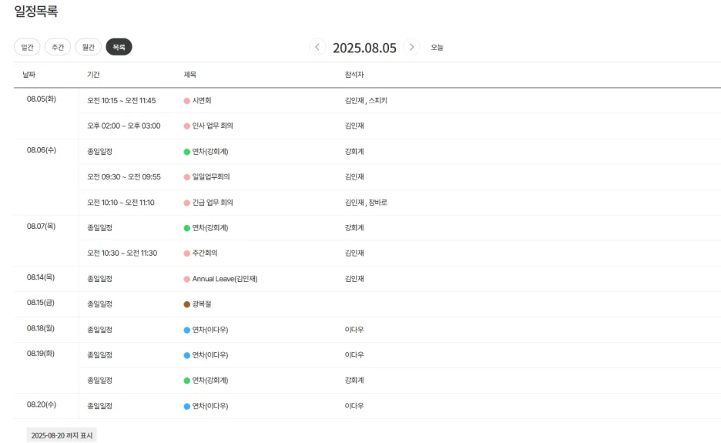The width and height of the screenshot is (721, 443).
Task: Open Annual Leave(김인재) event
Action: 225,279
